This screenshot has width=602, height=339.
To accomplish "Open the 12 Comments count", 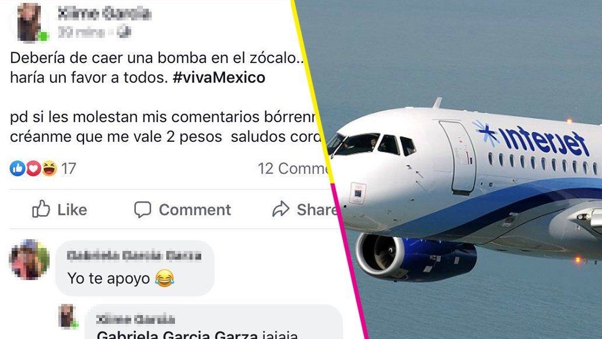I will point(293,169).
